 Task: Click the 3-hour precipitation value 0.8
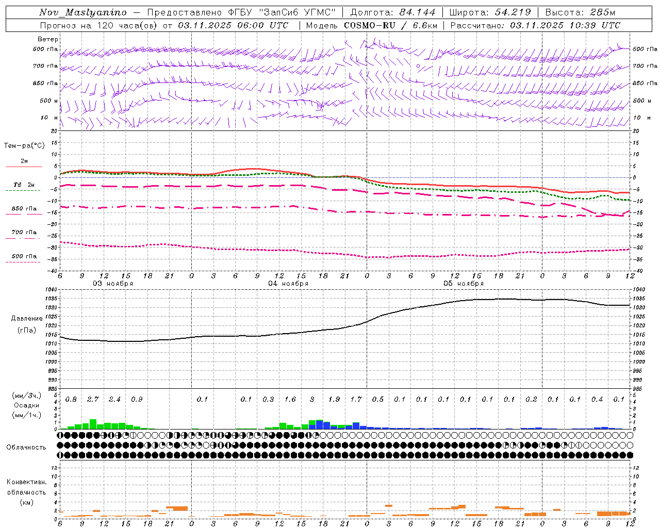point(71,400)
